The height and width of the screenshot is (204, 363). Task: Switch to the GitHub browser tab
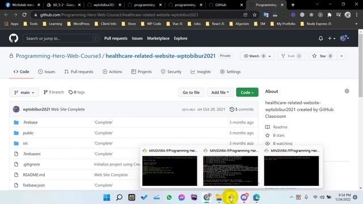pos(225,5)
